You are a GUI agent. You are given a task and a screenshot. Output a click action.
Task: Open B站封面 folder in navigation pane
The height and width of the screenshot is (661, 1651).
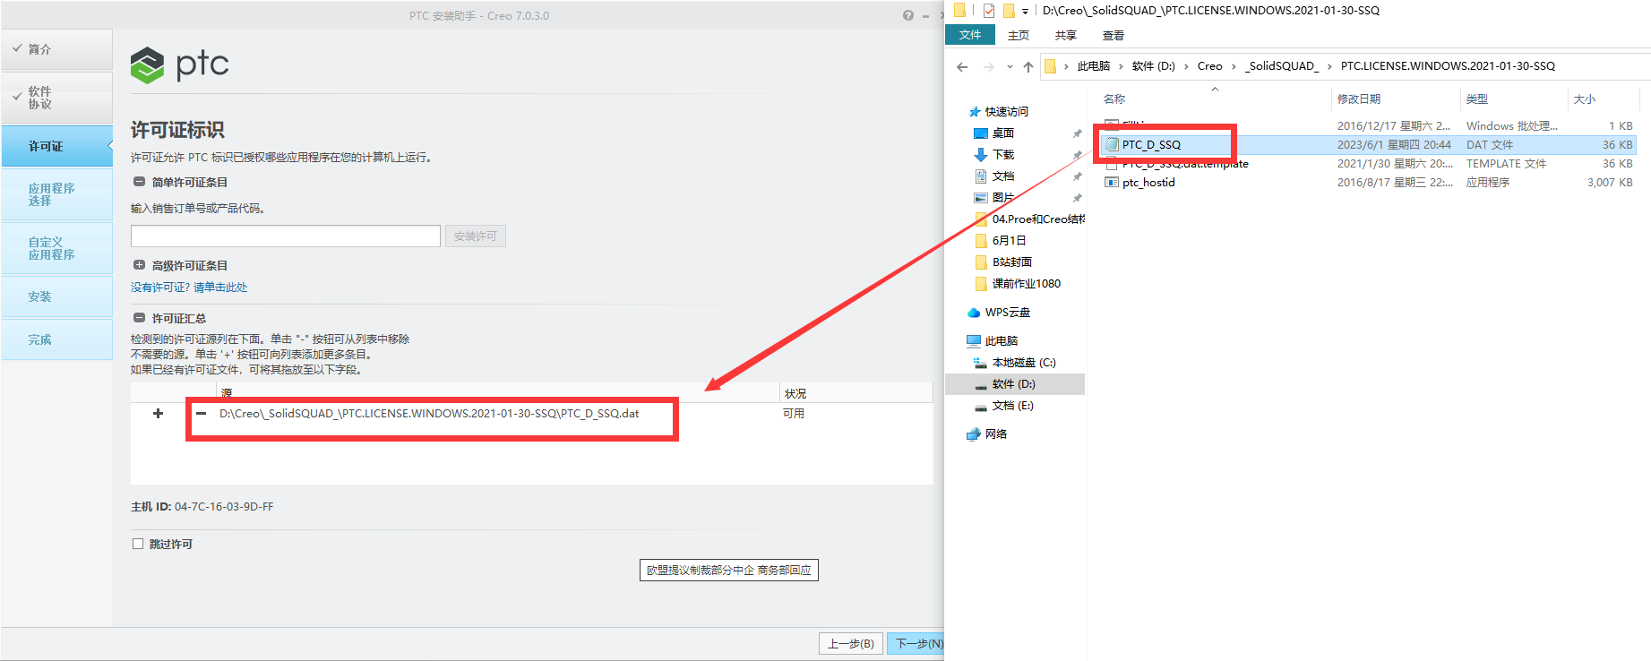[1011, 262]
